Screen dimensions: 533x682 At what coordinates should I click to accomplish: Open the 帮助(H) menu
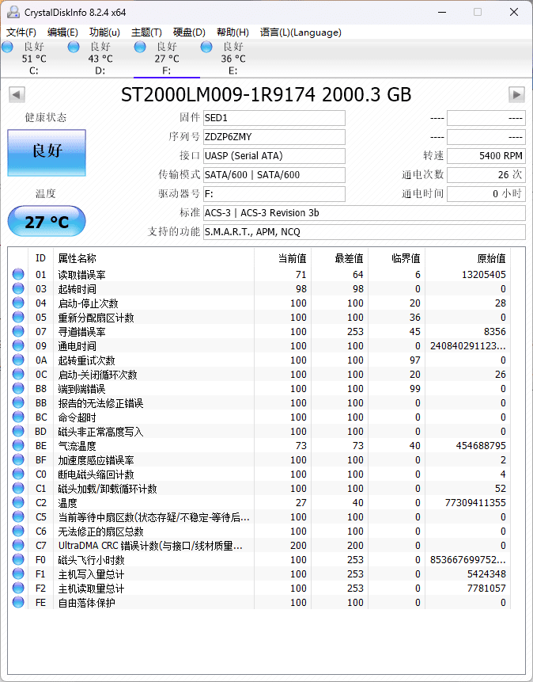click(232, 32)
